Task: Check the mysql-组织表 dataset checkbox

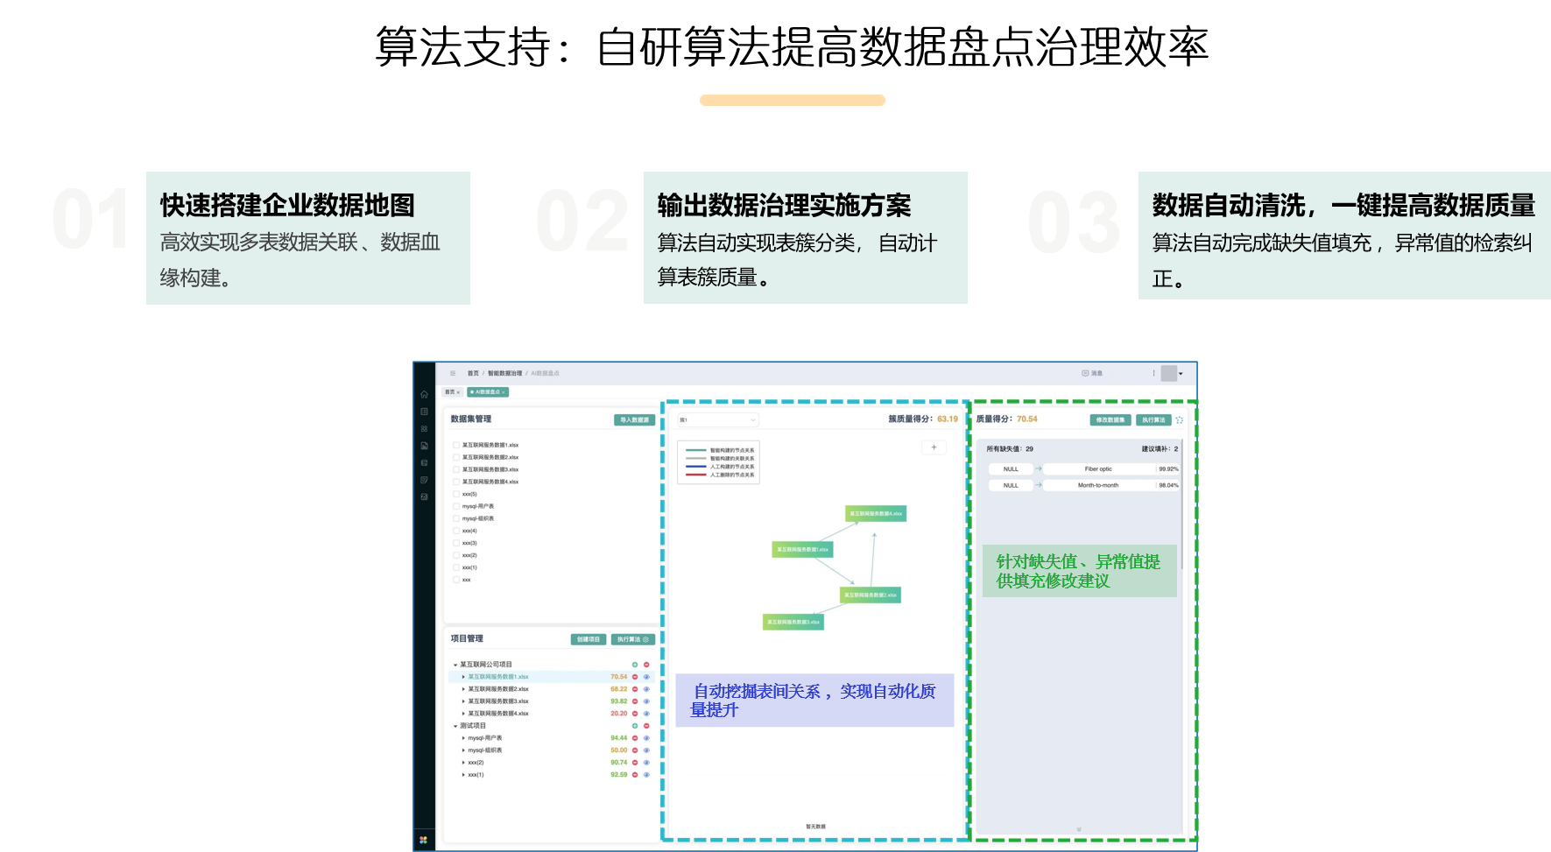Action: click(456, 518)
